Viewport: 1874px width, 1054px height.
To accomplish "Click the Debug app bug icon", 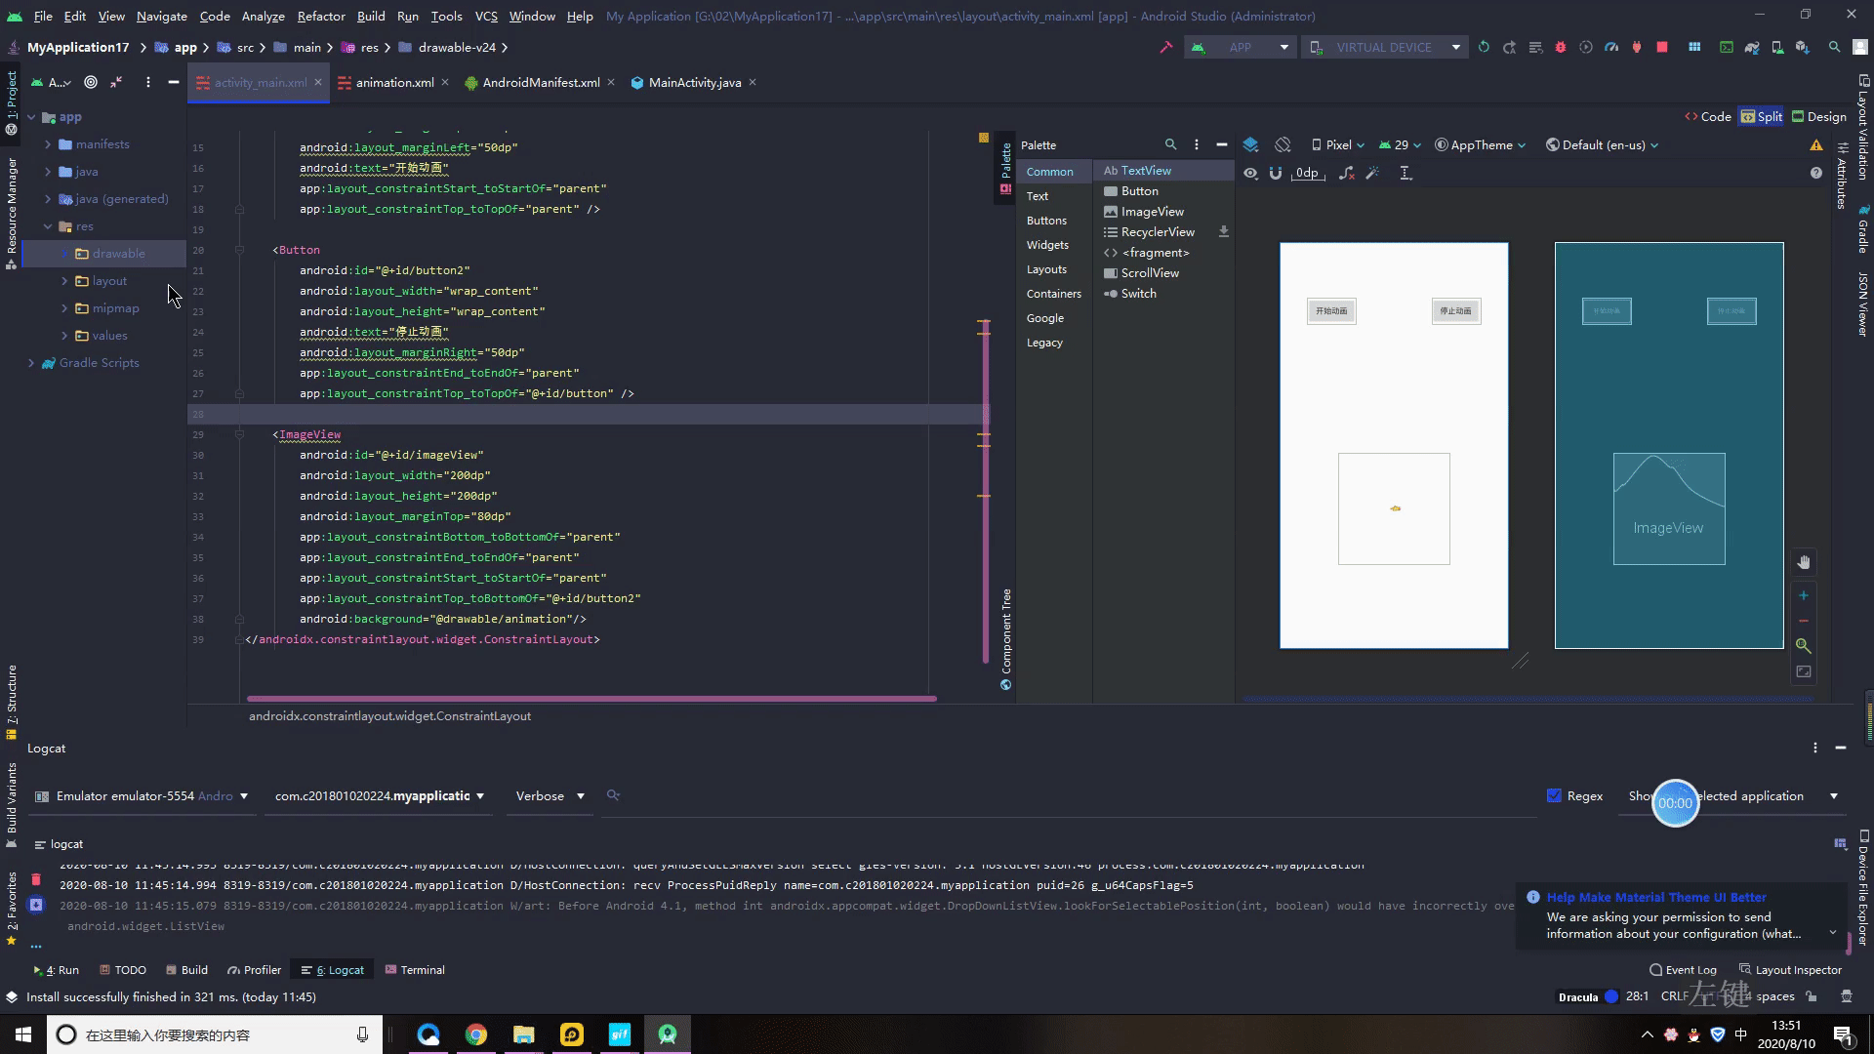I will coord(1560,47).
